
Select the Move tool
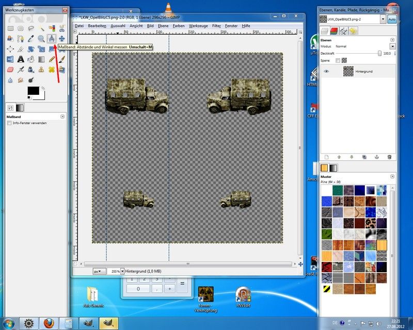click(60, 39)
